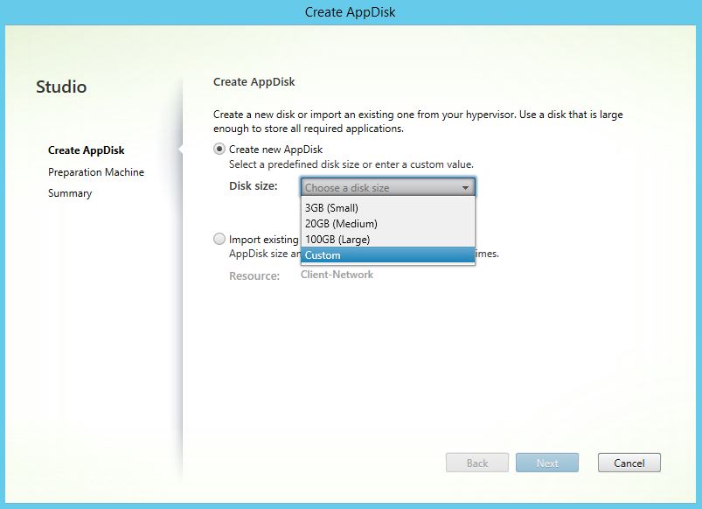Select the Import existing radio button
Viewport: 702px width, 509px height.
click(x=219, y=239)
